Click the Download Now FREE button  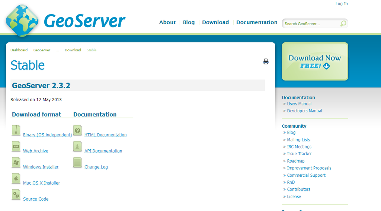[315, 61]
